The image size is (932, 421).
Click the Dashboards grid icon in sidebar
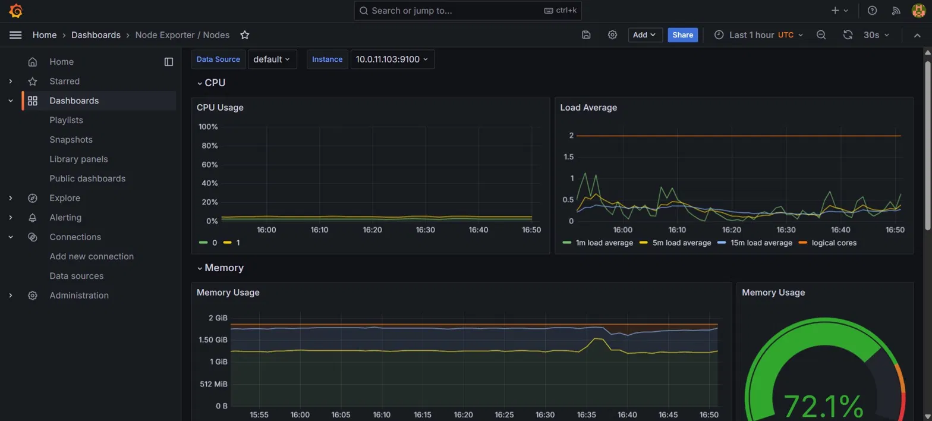[33, 101]
